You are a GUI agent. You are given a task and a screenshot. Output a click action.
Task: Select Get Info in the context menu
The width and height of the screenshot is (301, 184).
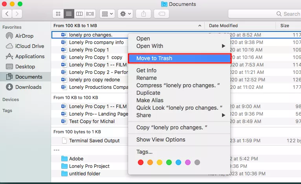(x=146, y=70)
